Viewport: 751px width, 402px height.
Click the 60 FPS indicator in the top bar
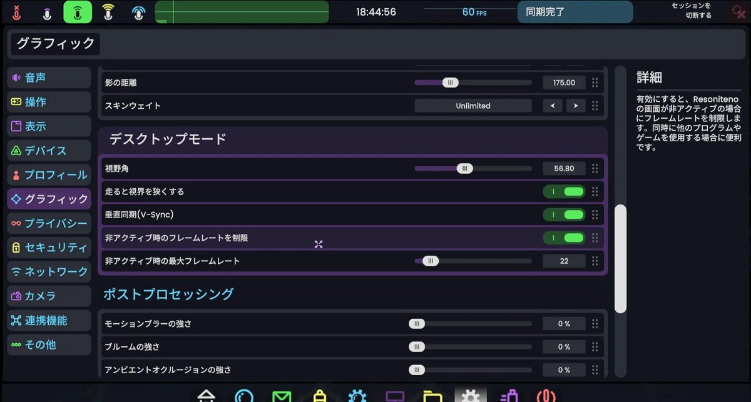(x=474, y=12)
